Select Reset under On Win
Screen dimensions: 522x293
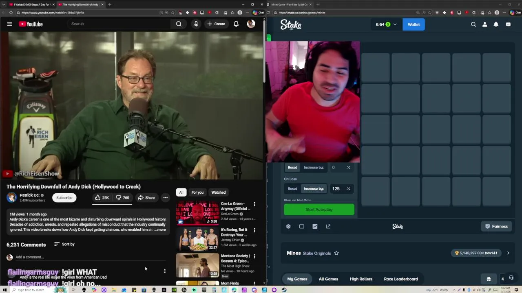pyautogui.click(x=292, y=167)
